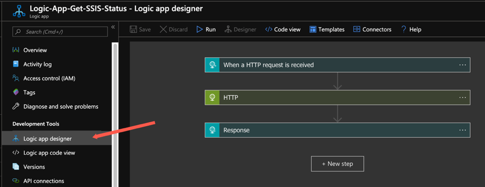Click the Logic app icon in the header
485x187 pixels.
point(19,11)
